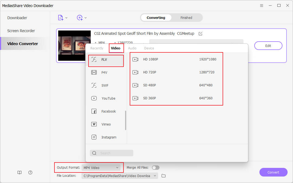Open the Downloader section
Screen dimensions: 293x183
(17, 18)
